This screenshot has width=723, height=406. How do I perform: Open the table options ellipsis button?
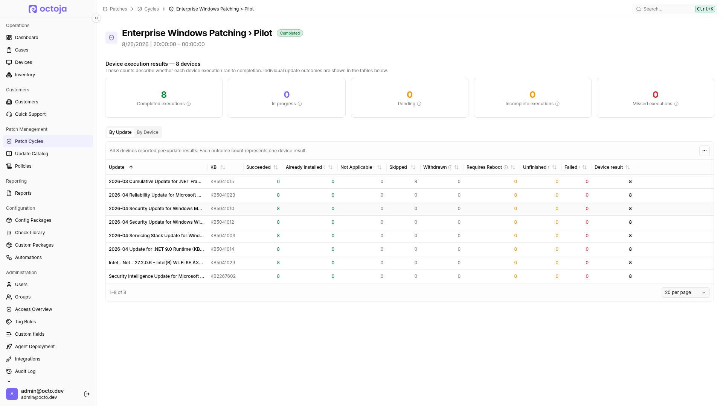point(704,151)
